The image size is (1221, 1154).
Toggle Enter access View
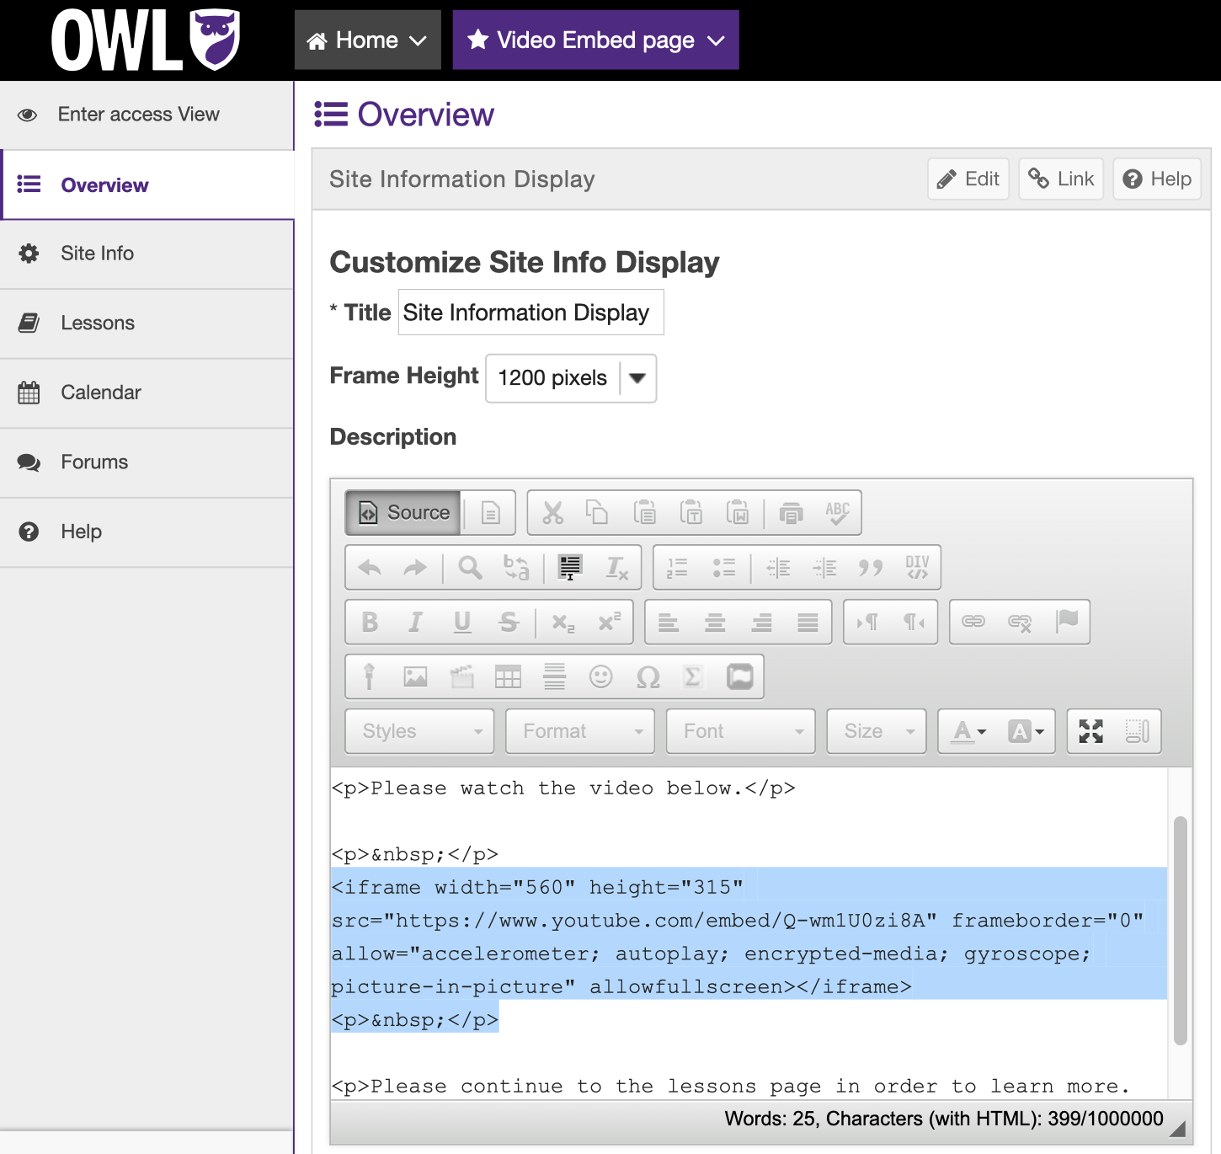pos(138,115)
